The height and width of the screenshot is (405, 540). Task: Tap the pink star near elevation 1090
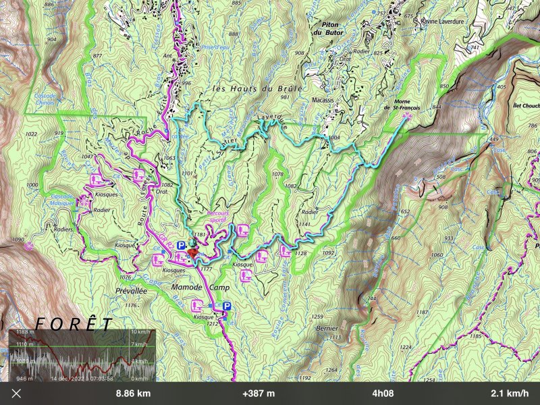point(28,246)
